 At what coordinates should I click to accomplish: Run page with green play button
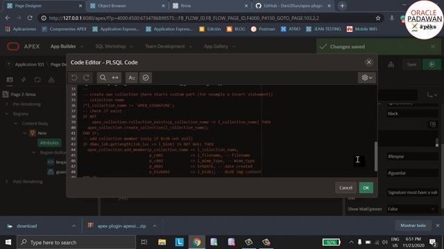432,64
